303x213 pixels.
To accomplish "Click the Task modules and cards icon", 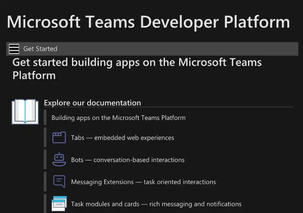I will [59, 204].
